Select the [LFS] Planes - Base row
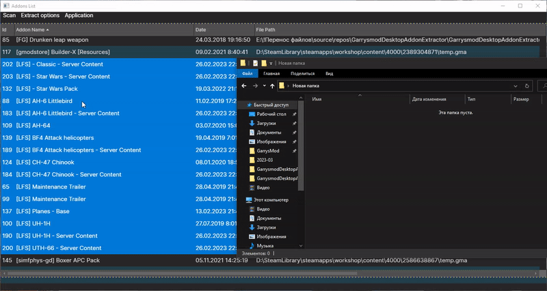This screenshot has height=291, width=547. pos(118,211)
